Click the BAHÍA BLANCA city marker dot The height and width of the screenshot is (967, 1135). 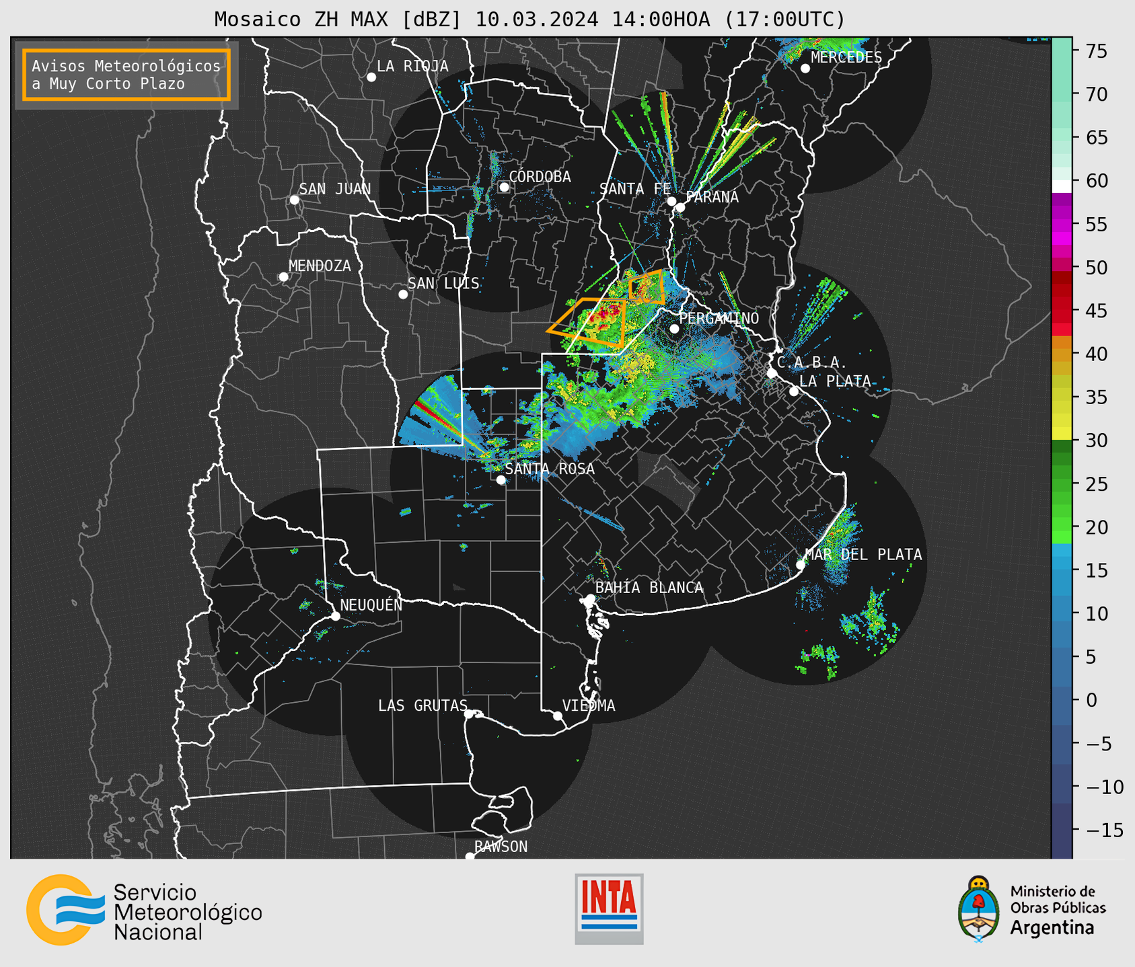tap(590, 598)
